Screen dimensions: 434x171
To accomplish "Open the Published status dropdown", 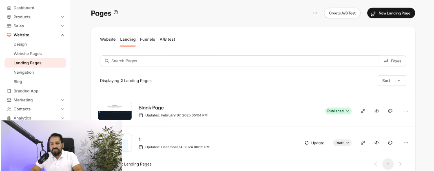I will click(338, 111).
